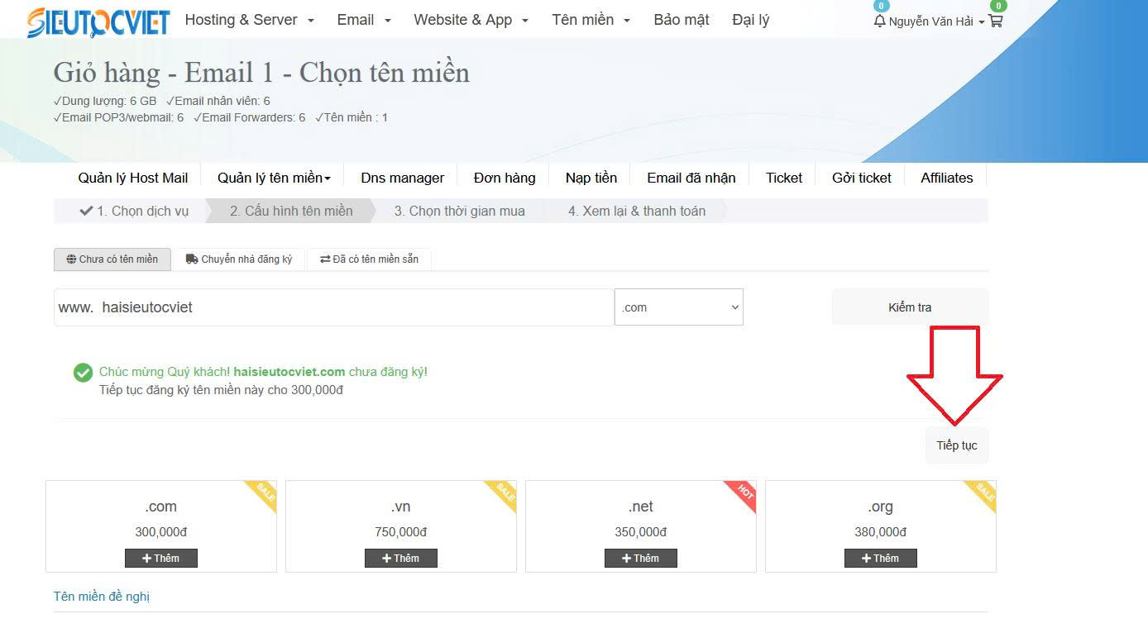The width and height of the screenshot is (1148, 628).
Task: Open Email đã nhận page
Action: (691, 178)
